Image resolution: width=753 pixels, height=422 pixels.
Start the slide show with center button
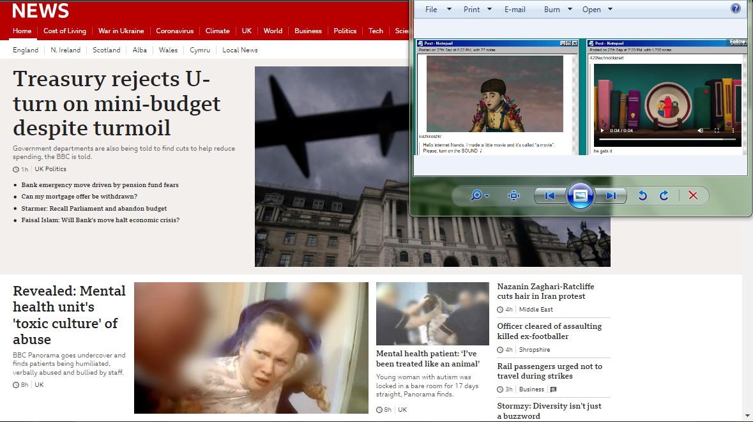click(580, 195)
